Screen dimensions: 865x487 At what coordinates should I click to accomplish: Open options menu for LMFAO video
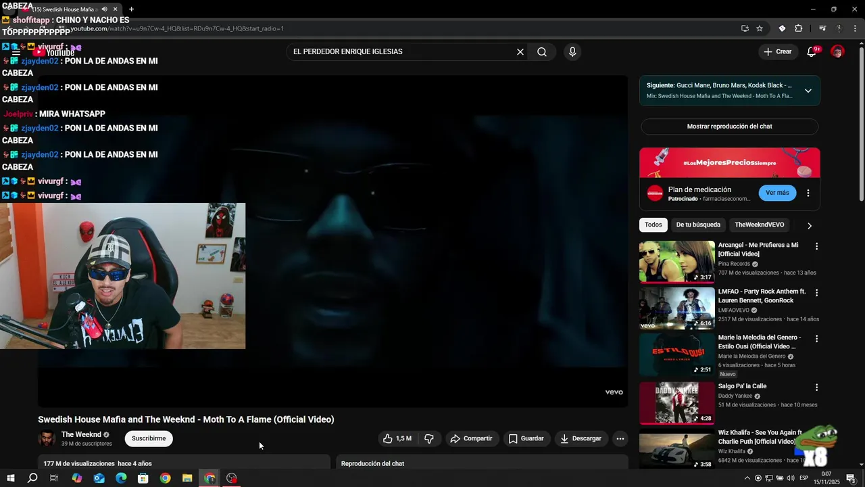[x=816, y=293]
